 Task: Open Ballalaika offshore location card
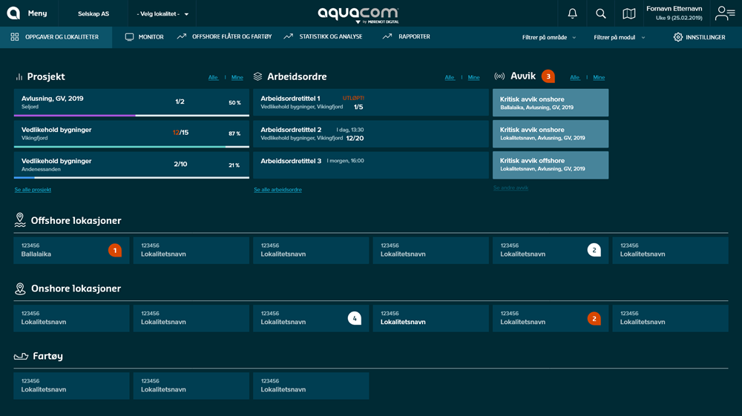pos(71,250)
